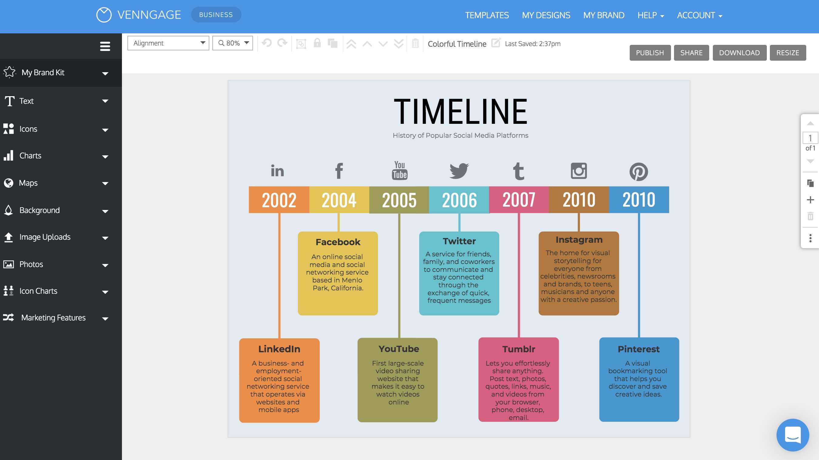Click the undo arrow icon
Image resolution: width=819 pixels, height=460 pixels.
(267, 43)
